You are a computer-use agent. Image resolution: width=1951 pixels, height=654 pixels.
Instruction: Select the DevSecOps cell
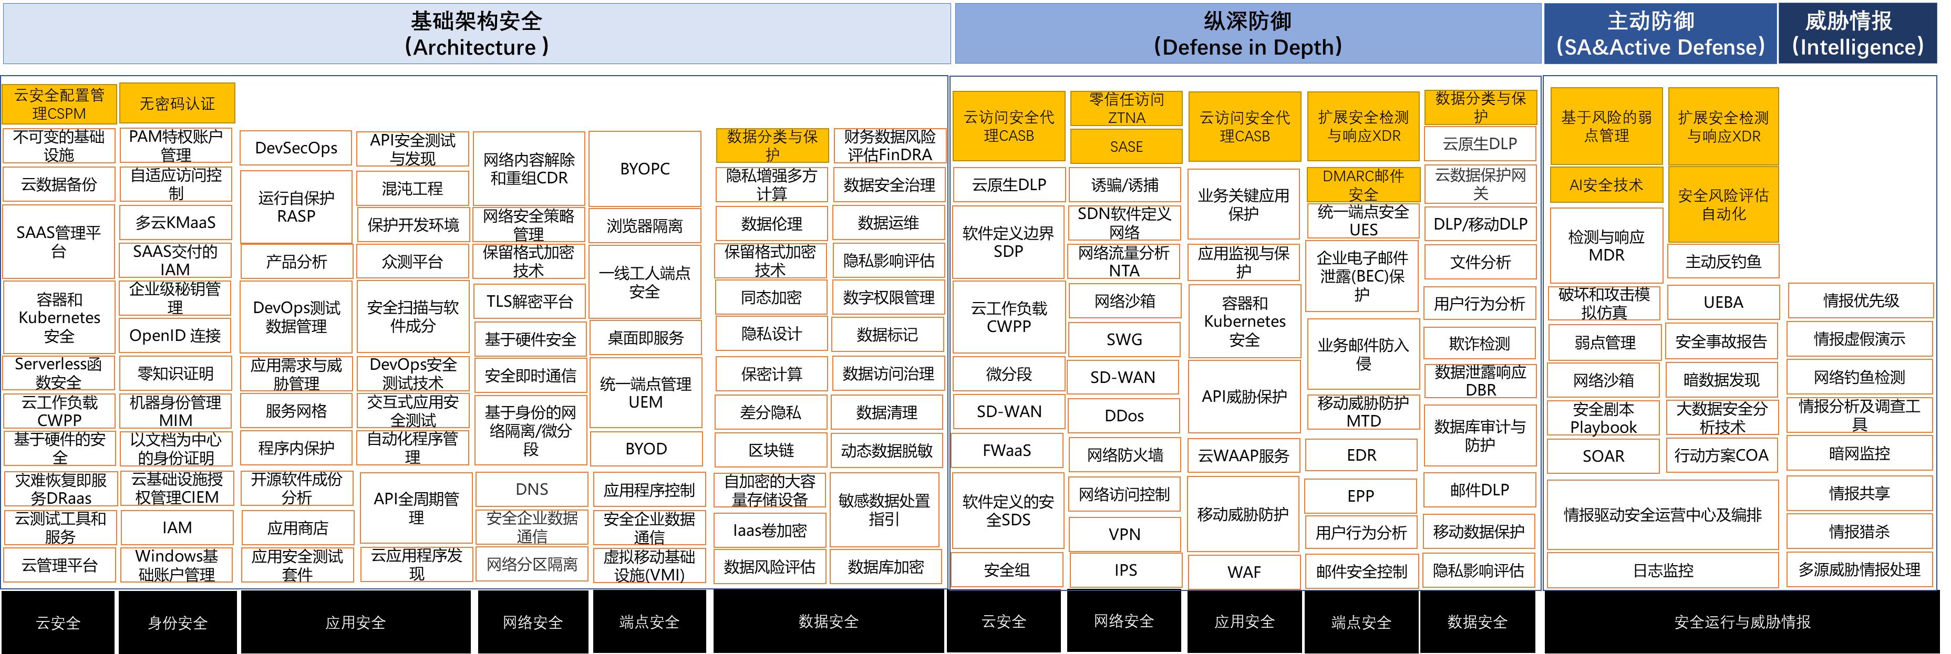(295, 148)
